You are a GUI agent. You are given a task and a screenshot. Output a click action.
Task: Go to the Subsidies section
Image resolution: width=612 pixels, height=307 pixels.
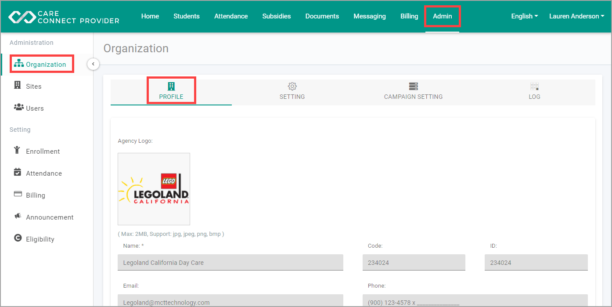pos(276,16)
